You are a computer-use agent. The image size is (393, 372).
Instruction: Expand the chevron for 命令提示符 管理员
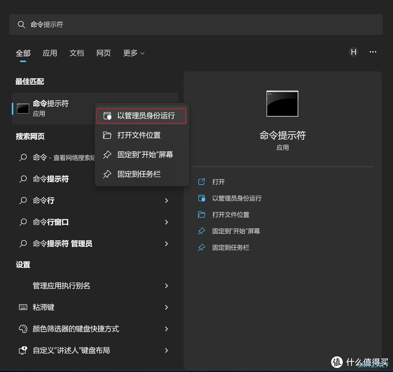coord(166,244)
